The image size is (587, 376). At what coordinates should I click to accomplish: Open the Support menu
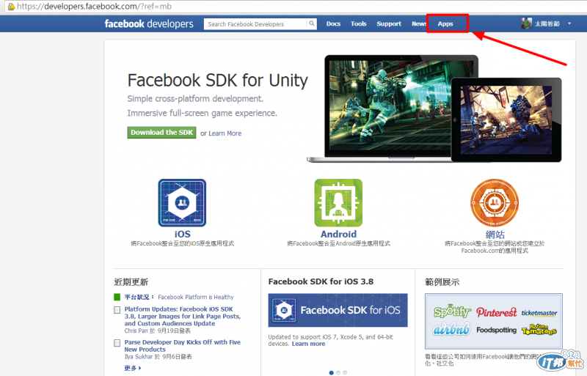coord(389,24)
